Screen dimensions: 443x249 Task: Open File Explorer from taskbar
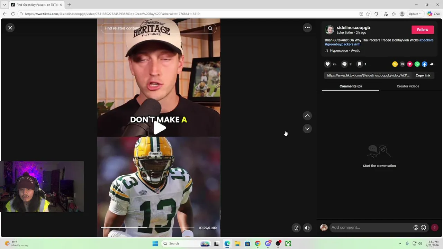237,243
